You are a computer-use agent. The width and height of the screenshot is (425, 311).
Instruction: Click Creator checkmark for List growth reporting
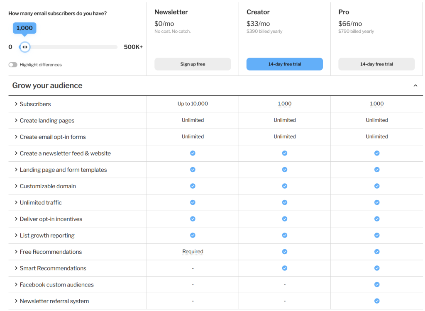point(285,235)
